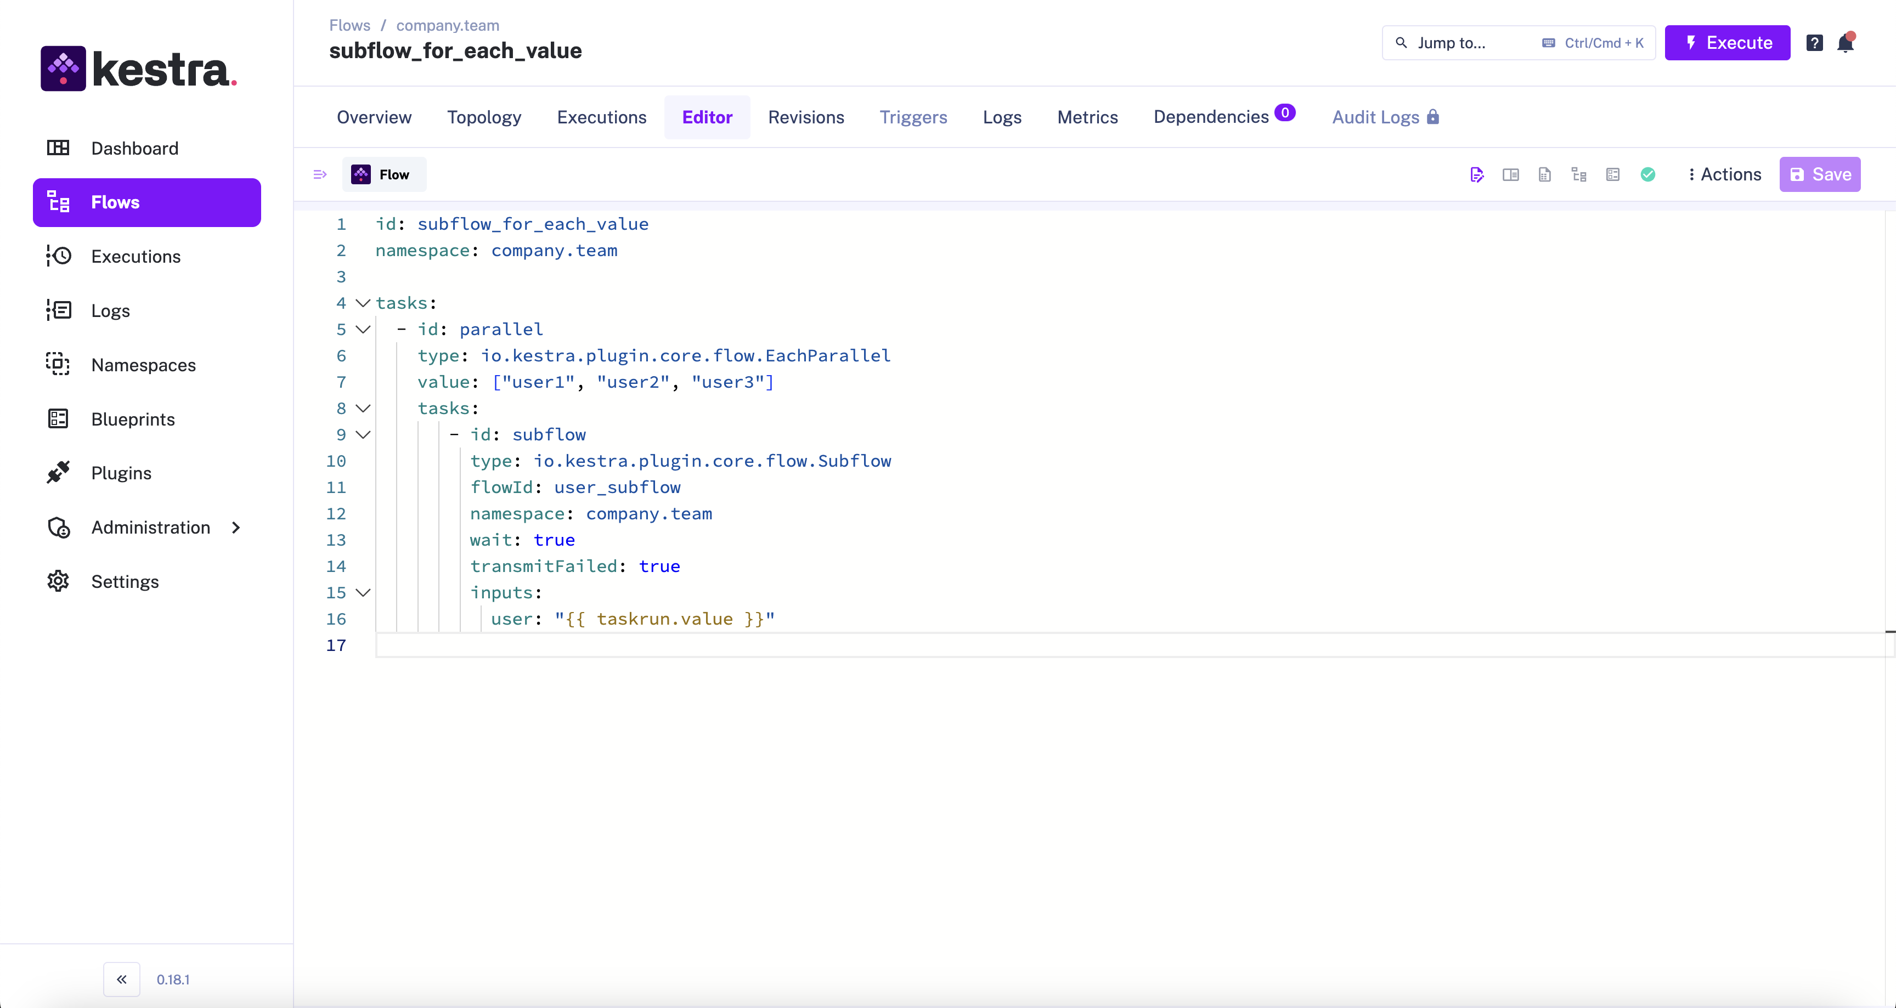1896x1008 pixels.
Task: Open the notifications bell
Action: pos(1845,43)
